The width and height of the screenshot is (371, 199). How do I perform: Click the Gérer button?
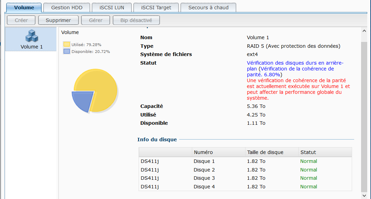tap(96, 20)
